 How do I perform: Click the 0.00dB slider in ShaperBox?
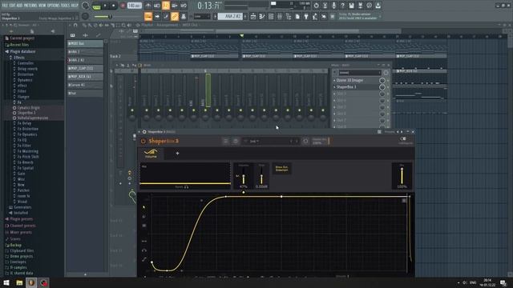click(x=261, y=178)
